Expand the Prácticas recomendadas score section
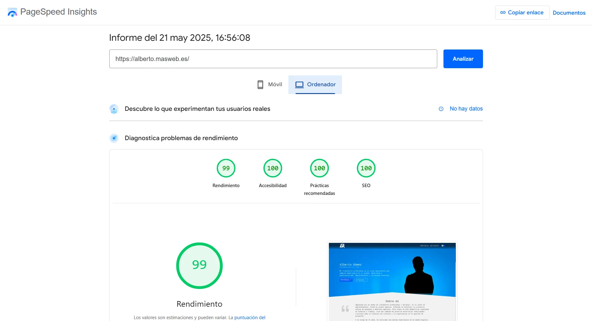This screenshot has width=592, height=321. [319, 168]
